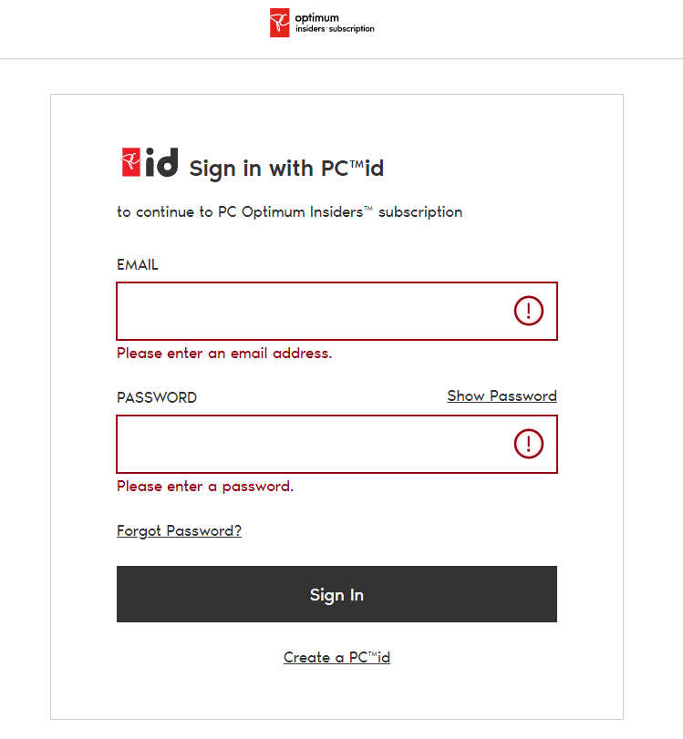Click the insiders subscription text under the logo
This screenshot has width=683, height=739.
point(334,28)
